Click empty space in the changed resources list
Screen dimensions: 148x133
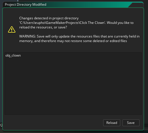point(73,85)
